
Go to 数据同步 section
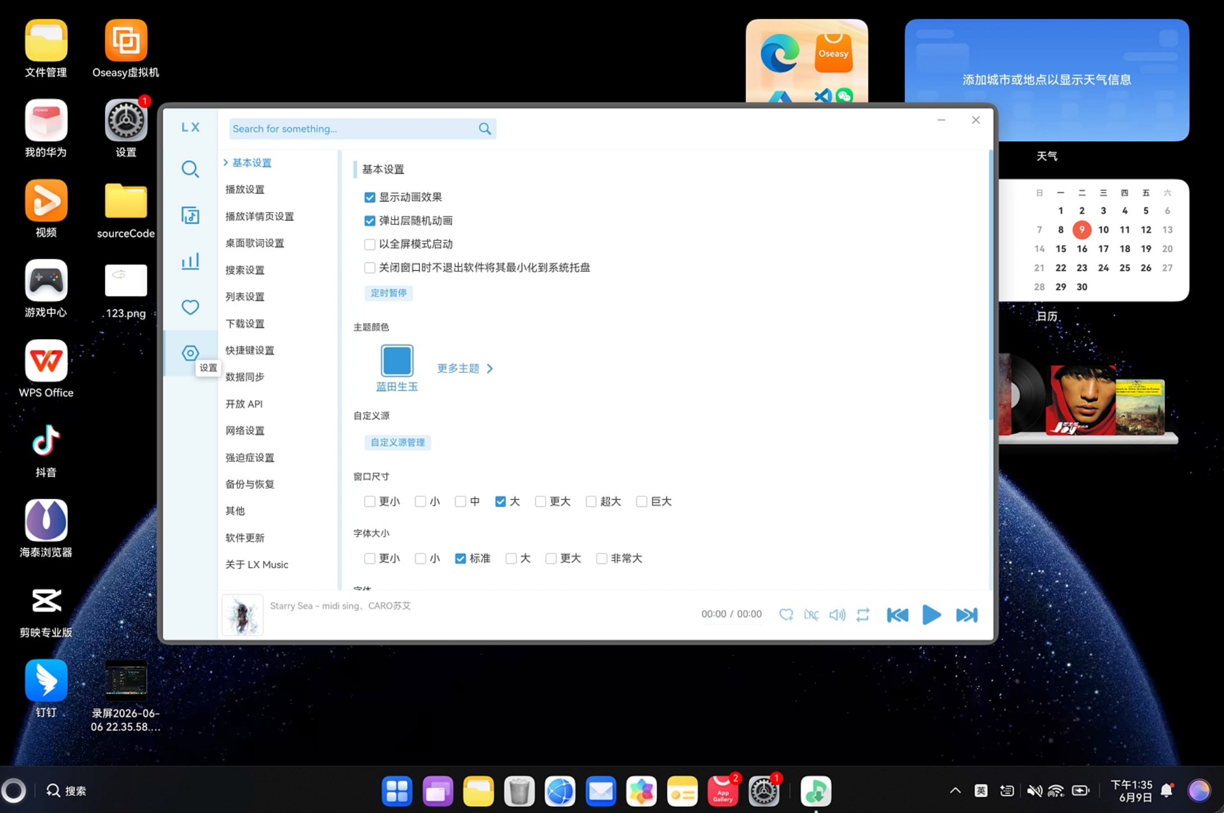pyautogui.click(x=245, y=377)
